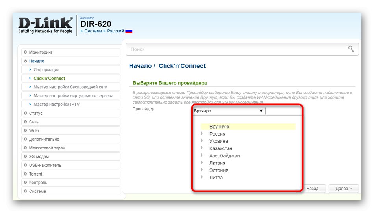This screenshot has width=374, height=213.
Task: Expand the Мониторинг sidebar section
Action: click(x=71, y=52)
